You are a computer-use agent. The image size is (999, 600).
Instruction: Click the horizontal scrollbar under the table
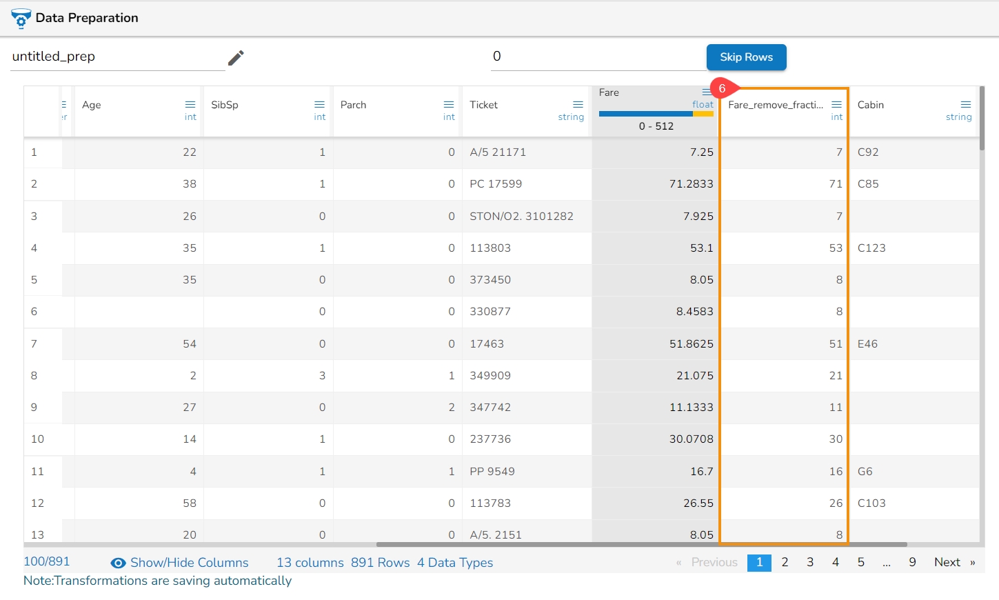(x=641, y=544)
